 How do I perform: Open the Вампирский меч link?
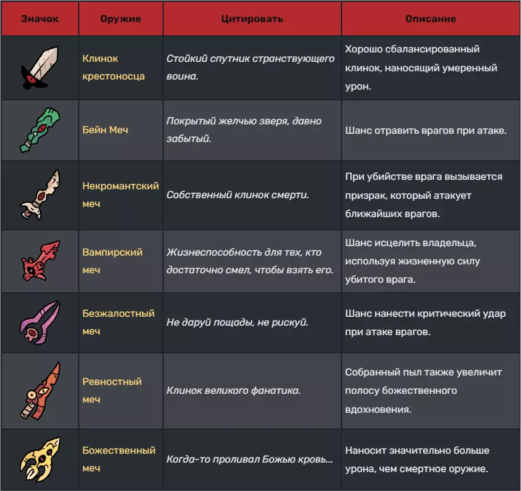click(x=112, y=261)
